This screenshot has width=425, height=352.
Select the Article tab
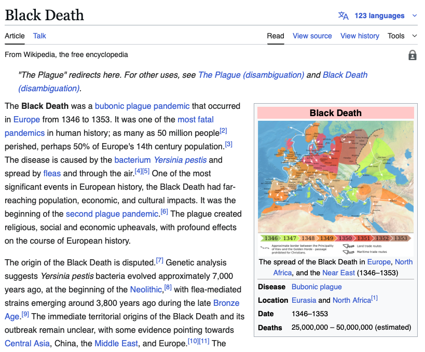click(x=15, y=36)
